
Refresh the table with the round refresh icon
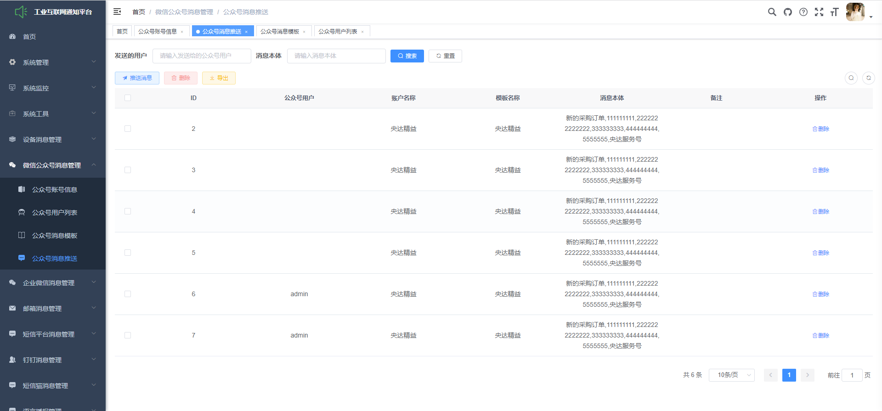coord(869,78)
